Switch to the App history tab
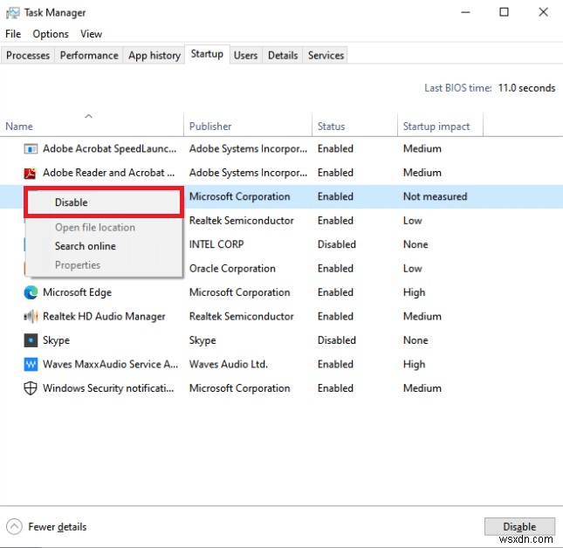563x548 pixels. click(154, 55)
